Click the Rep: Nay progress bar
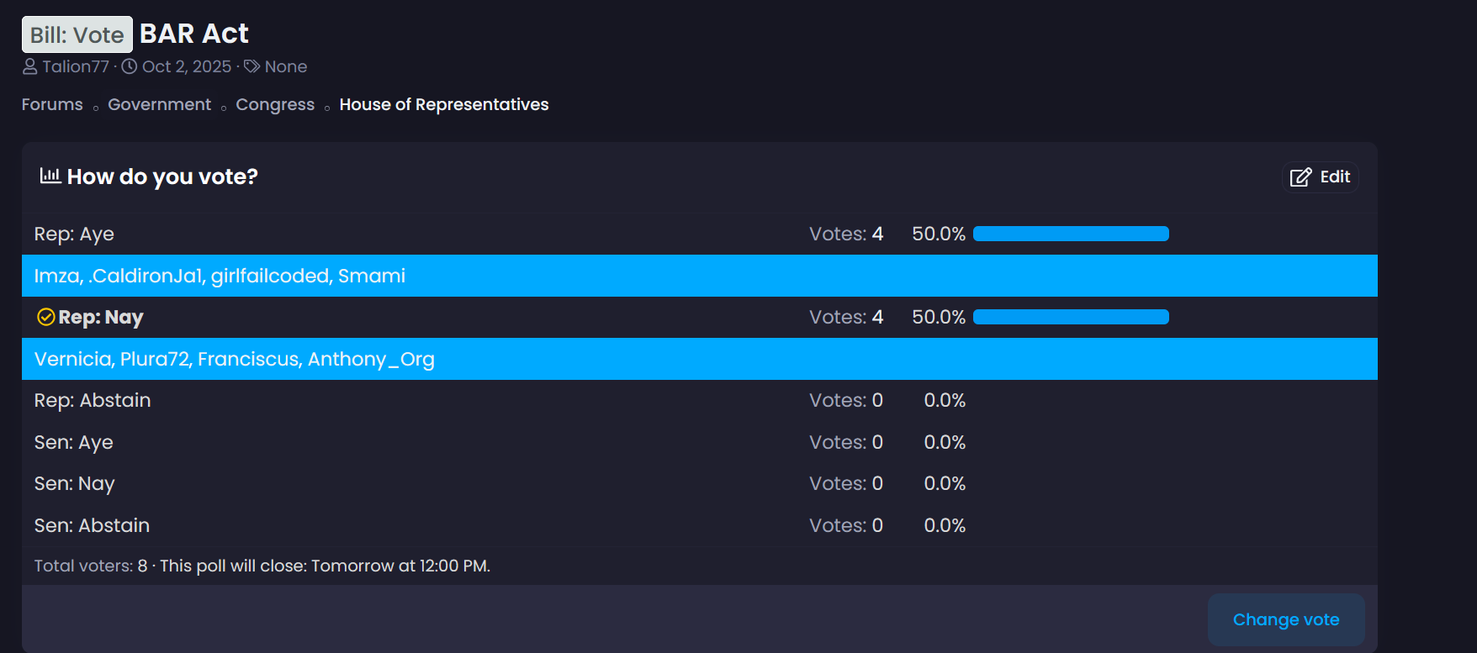 pos(1071,317)
